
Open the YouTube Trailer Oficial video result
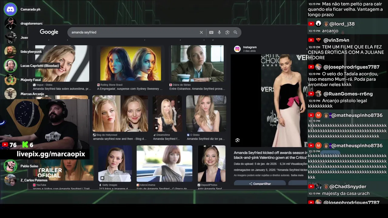pos(63,170)
